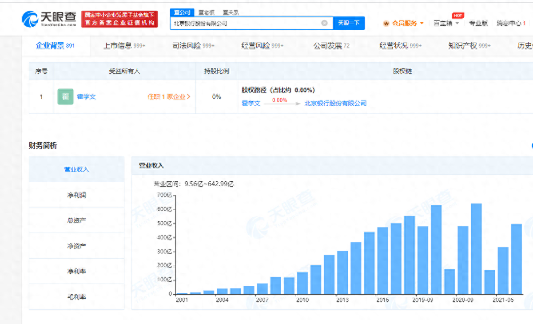Open the 经营状况 tab
This screenshot has height=324, width=533.
pyautogui.click(x=401, y=45)
